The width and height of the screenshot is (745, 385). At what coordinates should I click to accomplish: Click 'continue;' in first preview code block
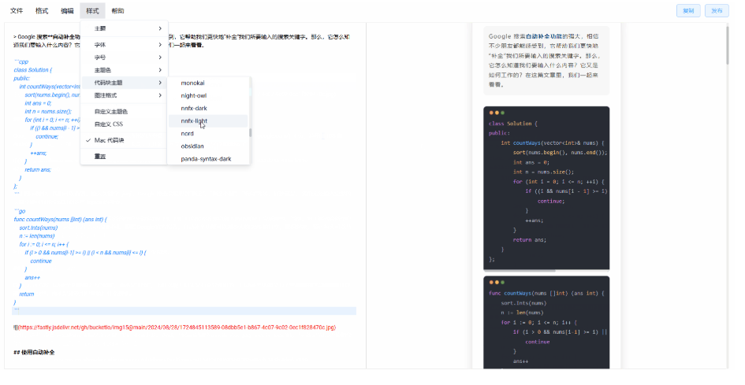[x=551, y=202]
